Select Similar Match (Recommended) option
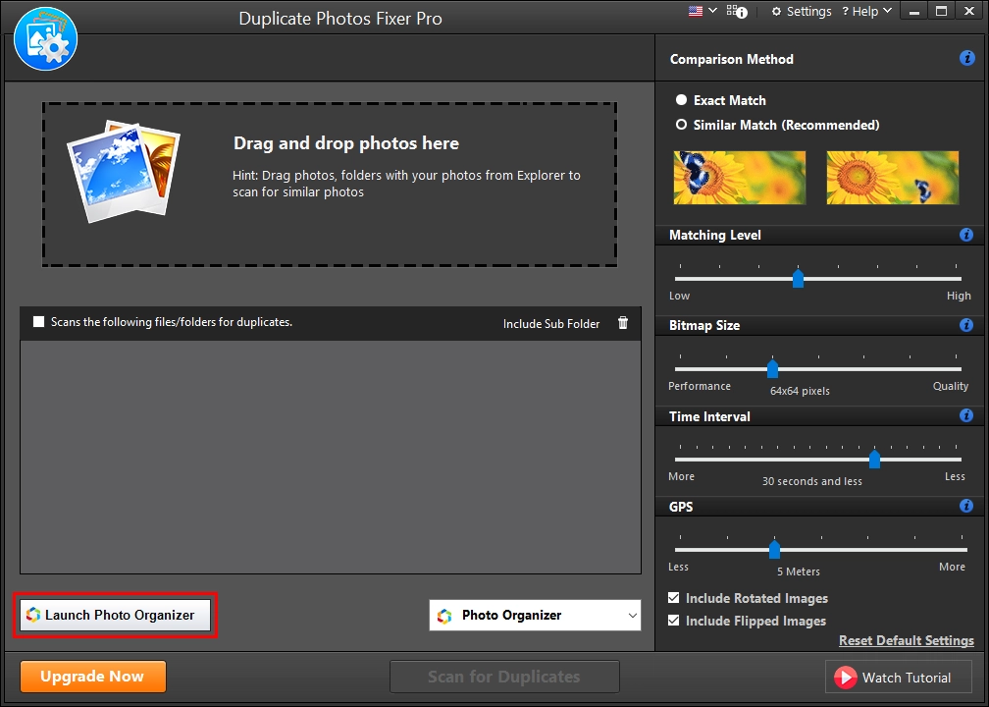 777,125
